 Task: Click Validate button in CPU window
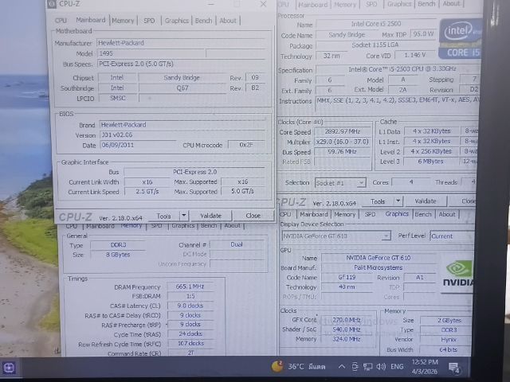tap(426, 201)
